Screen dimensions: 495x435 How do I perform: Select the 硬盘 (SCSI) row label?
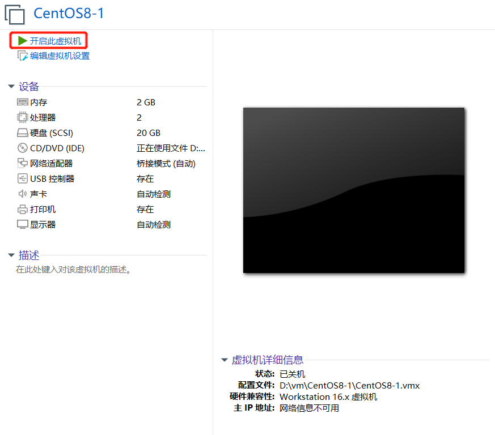[52, 133]
